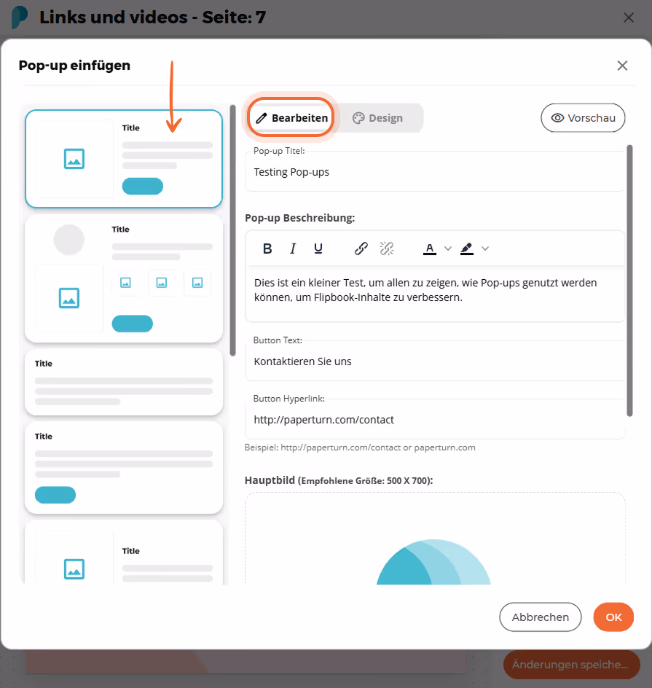The height and width of the screenshot is (688, 652).
Task: Pick the text-only template without button
Action: (124, 382)
